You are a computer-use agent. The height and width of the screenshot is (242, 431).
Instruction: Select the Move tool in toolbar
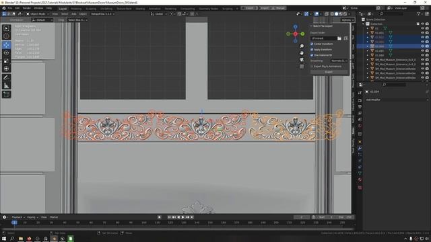point(6,45)
